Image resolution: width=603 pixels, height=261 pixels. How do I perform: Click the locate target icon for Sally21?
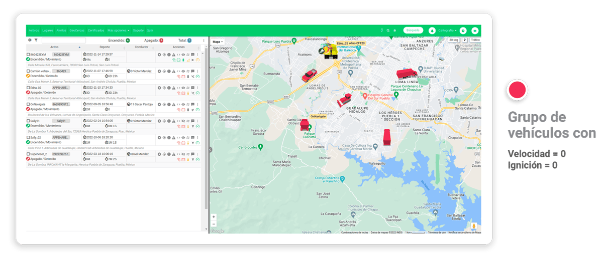[164, 121]
